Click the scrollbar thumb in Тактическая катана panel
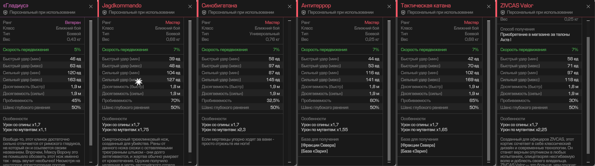The image size is (595, 166). pos(489,90)
